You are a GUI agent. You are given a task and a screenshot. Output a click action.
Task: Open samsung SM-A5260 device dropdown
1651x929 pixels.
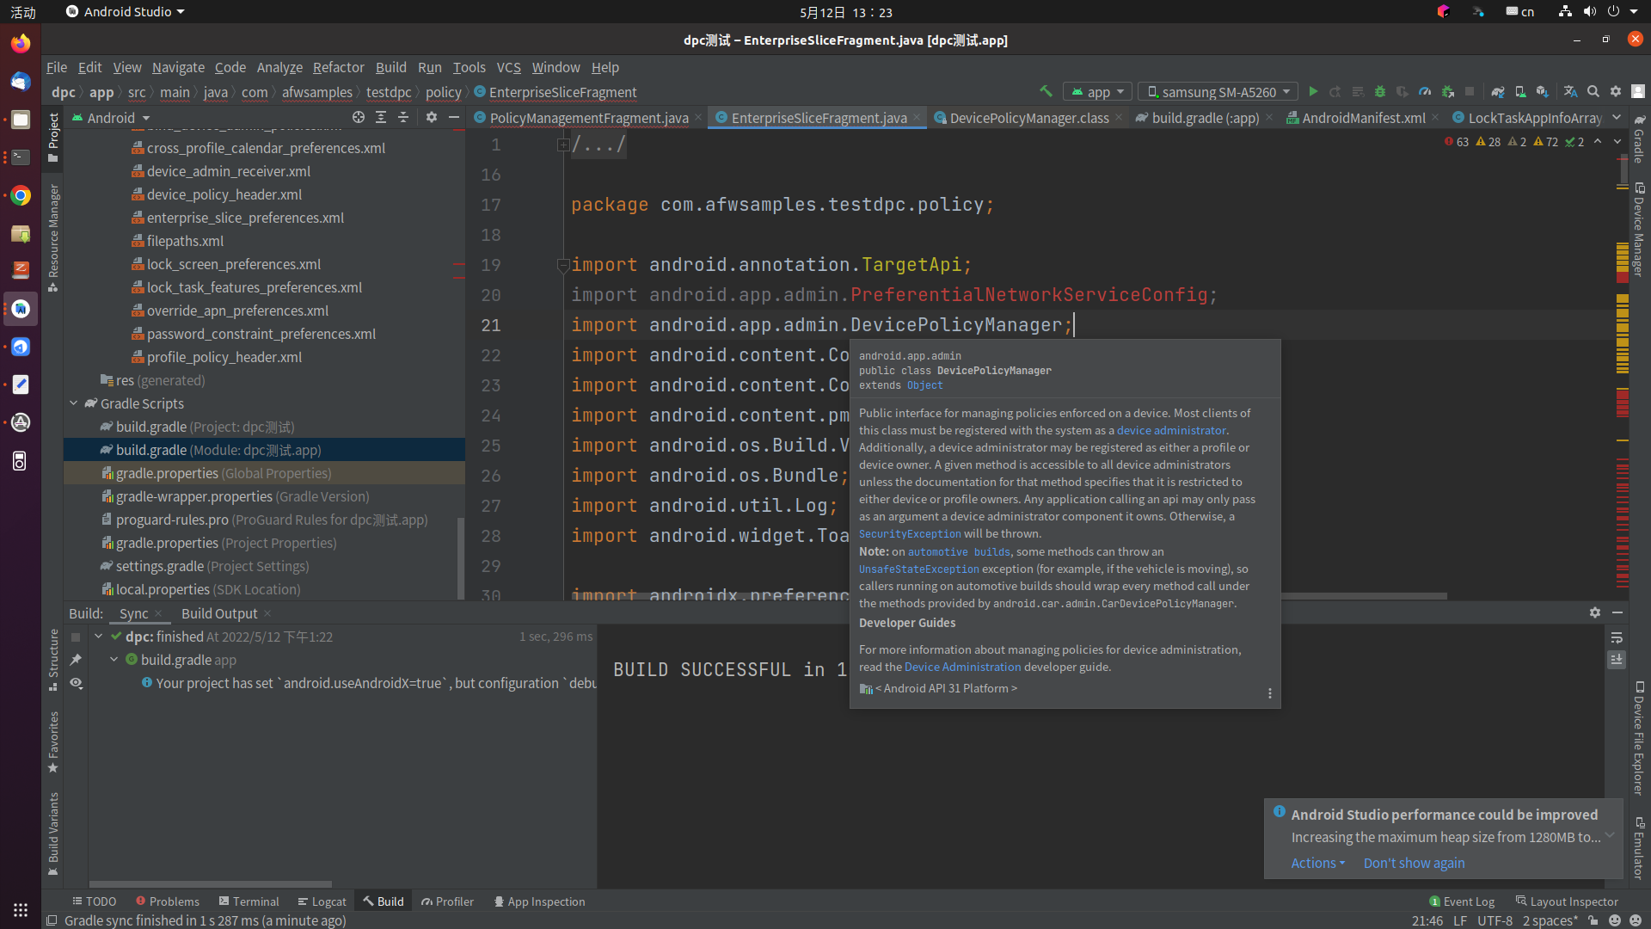point(1218,91)
